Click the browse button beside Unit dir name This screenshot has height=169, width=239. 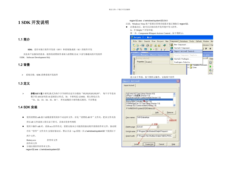pyautogui.click(x=174, y=131)
